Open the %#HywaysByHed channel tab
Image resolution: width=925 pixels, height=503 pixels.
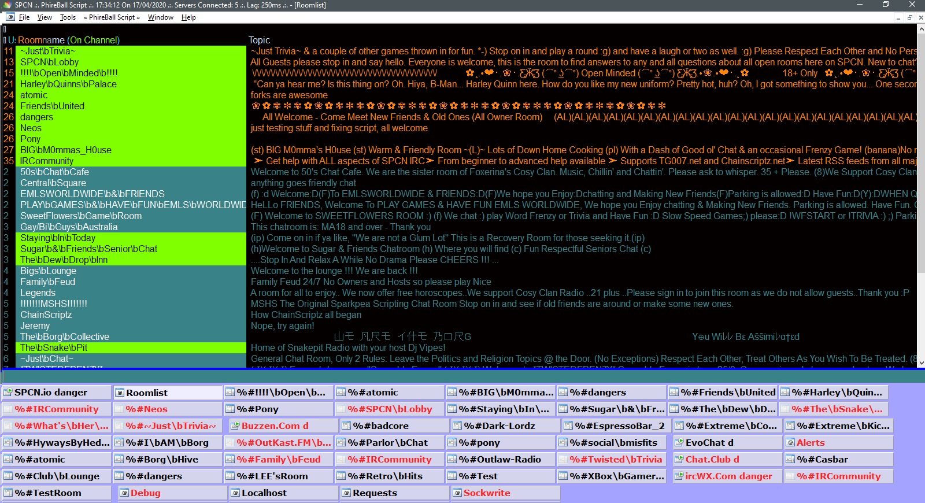(x=56, y=443)
